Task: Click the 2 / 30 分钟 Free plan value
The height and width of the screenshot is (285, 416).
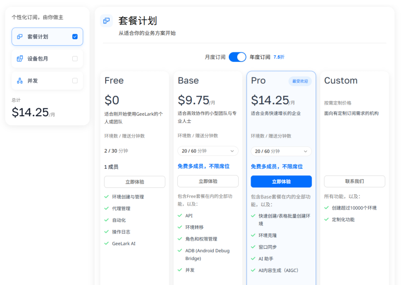Action: click(116, 151)
